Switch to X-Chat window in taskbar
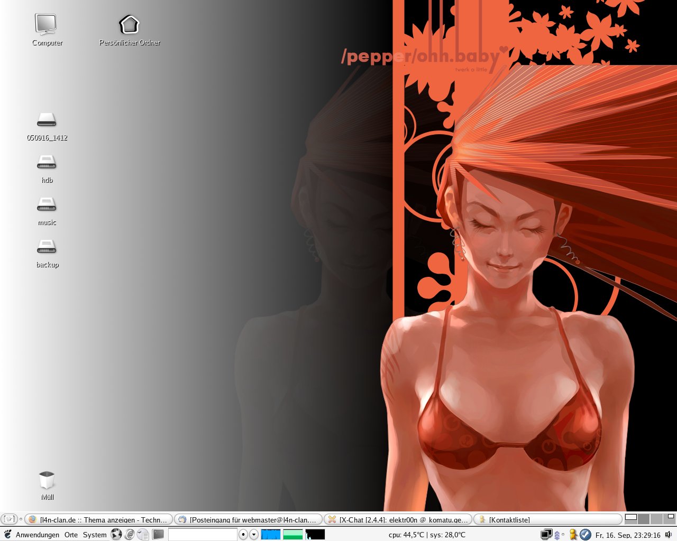Image resolution: width=677 pixels, height=541 pixels. coord(398,520)
